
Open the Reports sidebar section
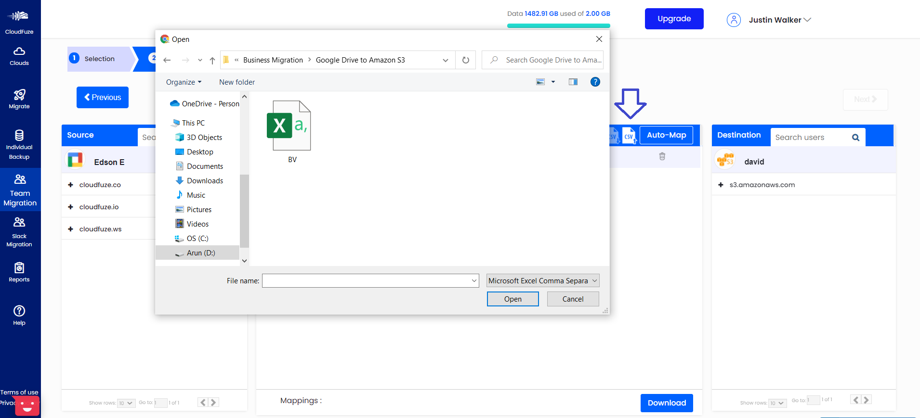(x=19, y=272)
